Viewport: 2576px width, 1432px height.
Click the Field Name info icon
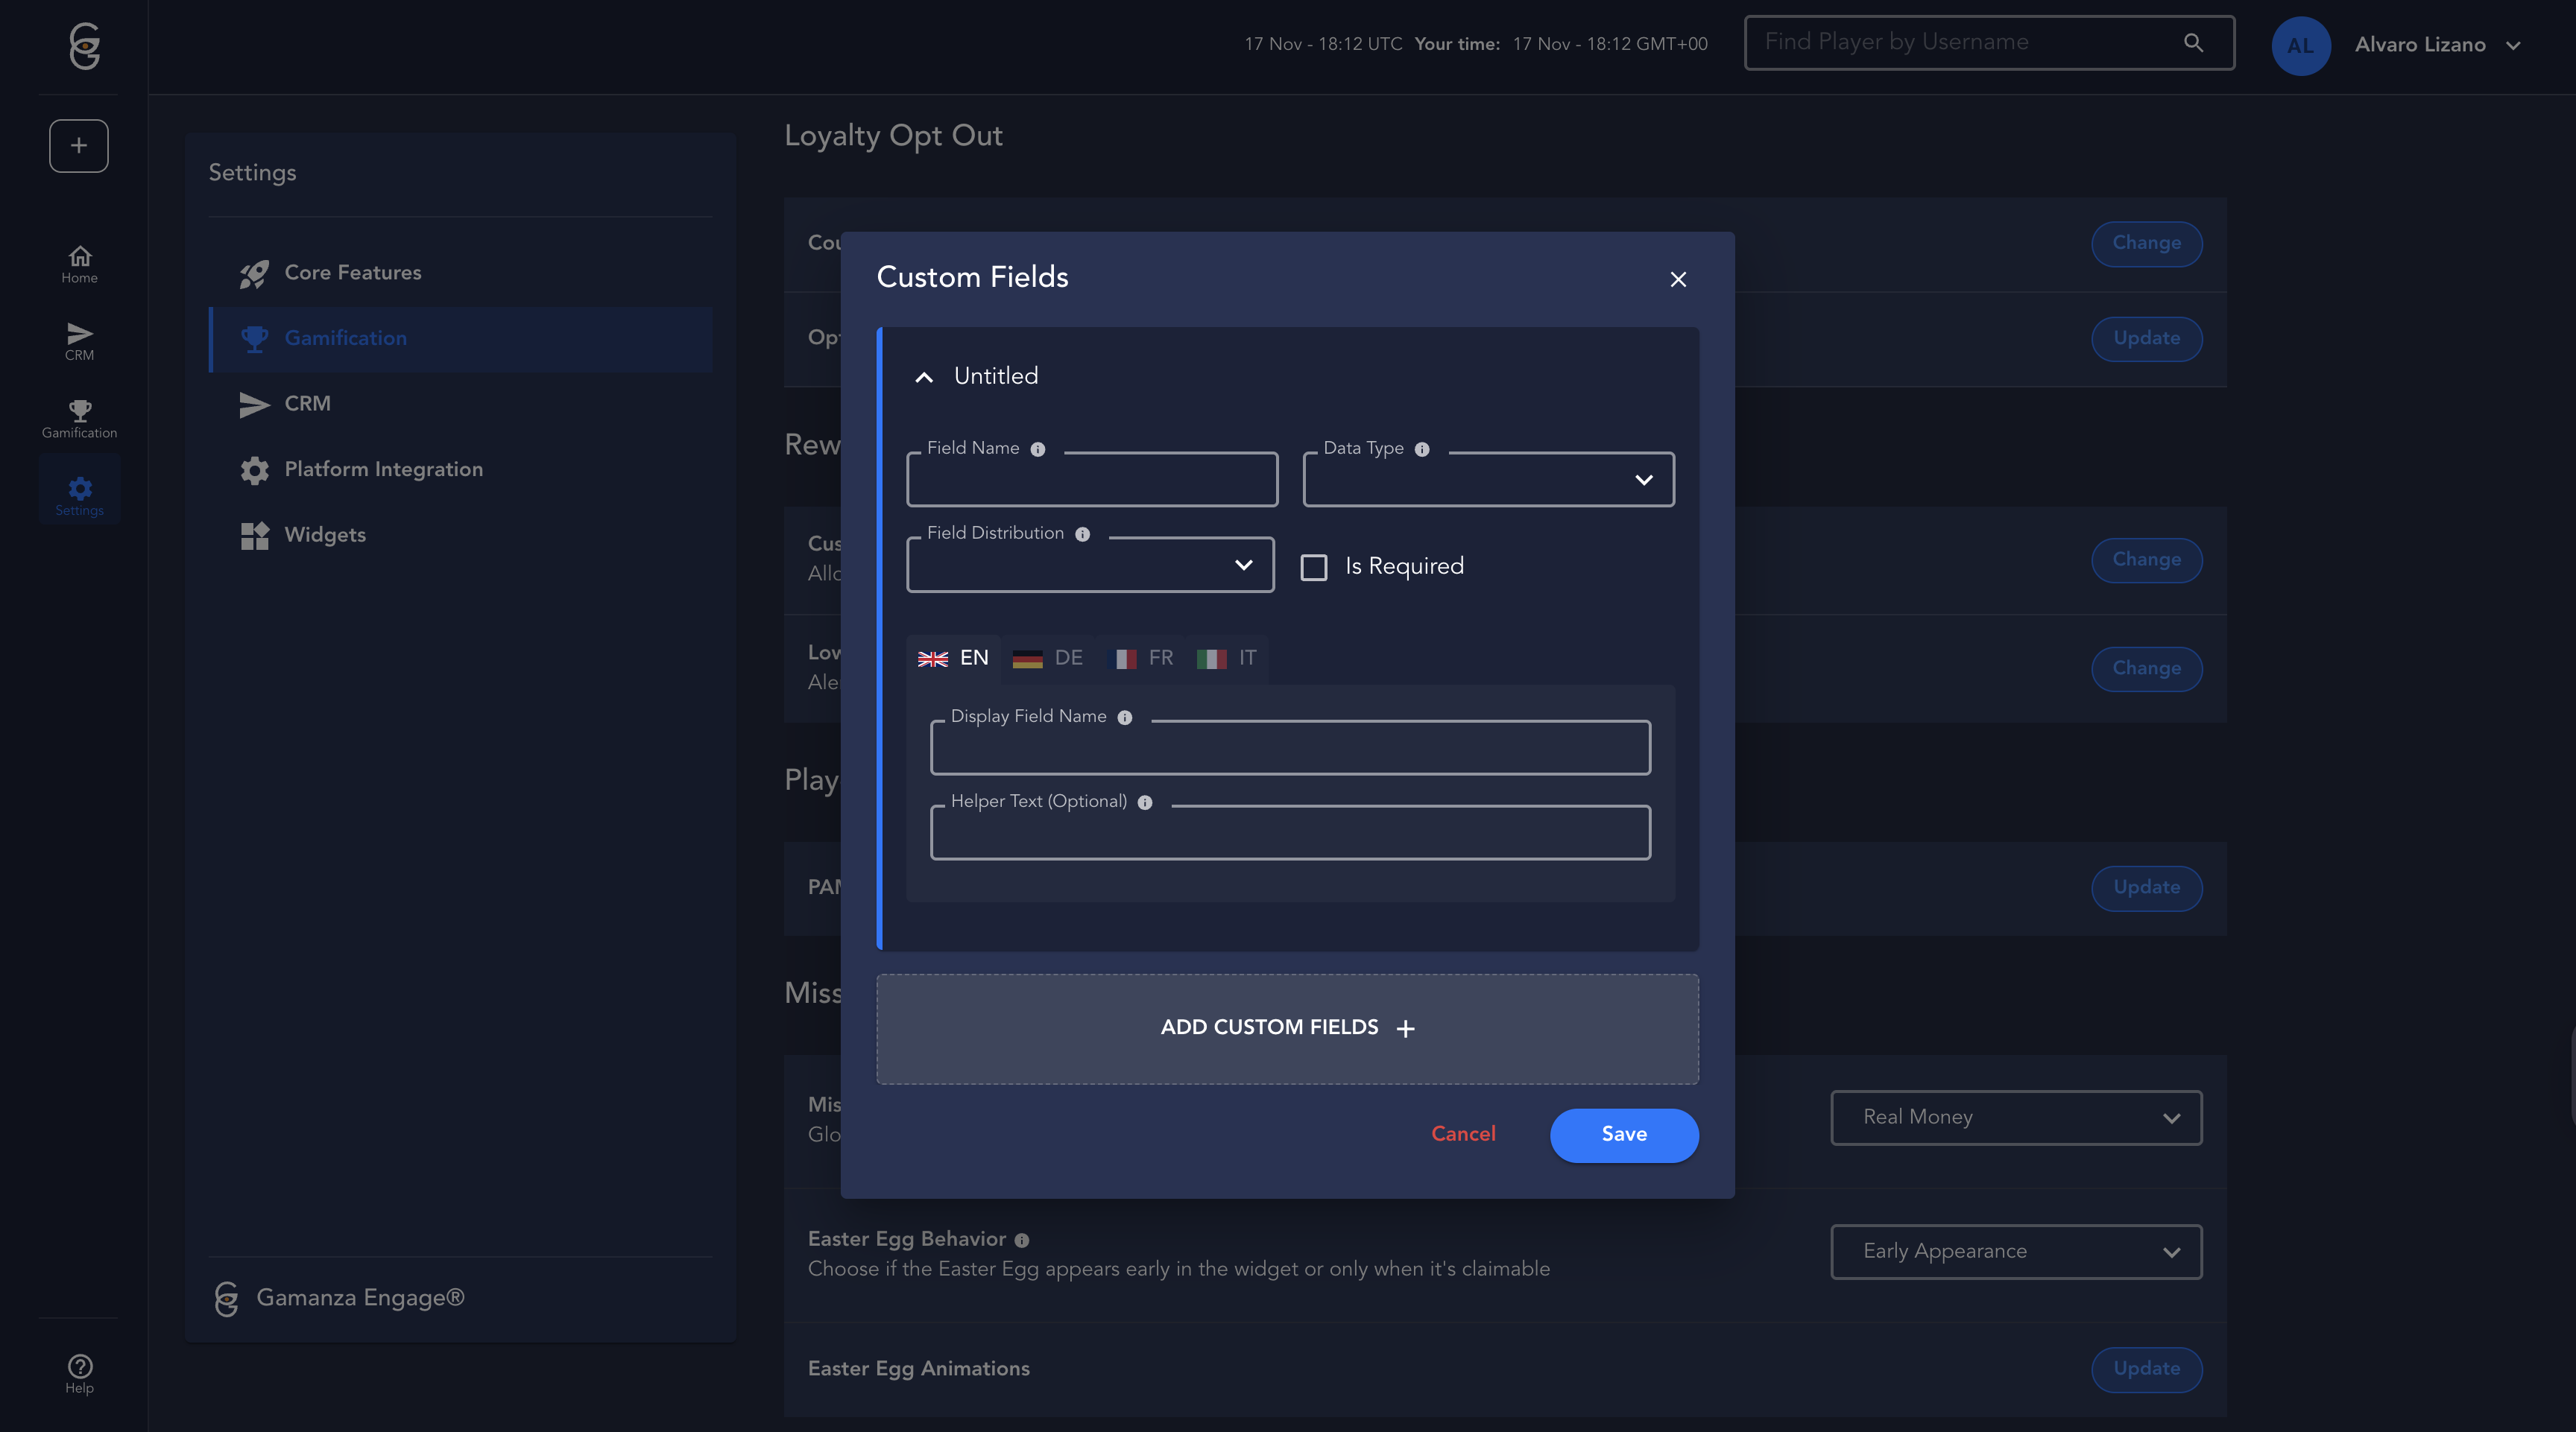point(1038,450)
